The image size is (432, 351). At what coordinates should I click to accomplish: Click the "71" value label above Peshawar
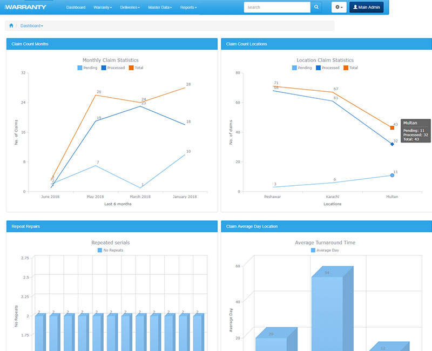click(x=276, y=83)
